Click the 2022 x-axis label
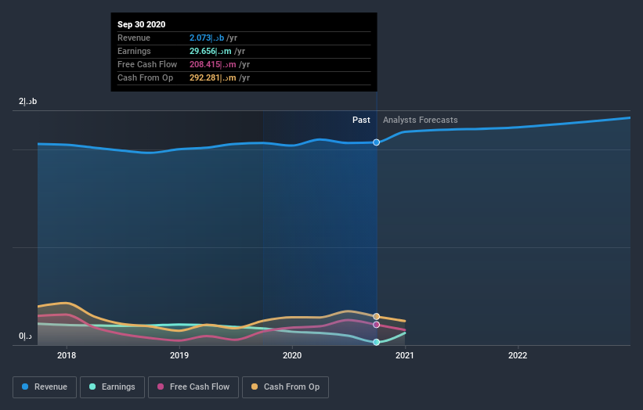 518,355
